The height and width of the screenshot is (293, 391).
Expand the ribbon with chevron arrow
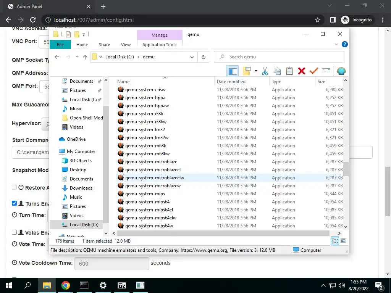click(336, 44)
